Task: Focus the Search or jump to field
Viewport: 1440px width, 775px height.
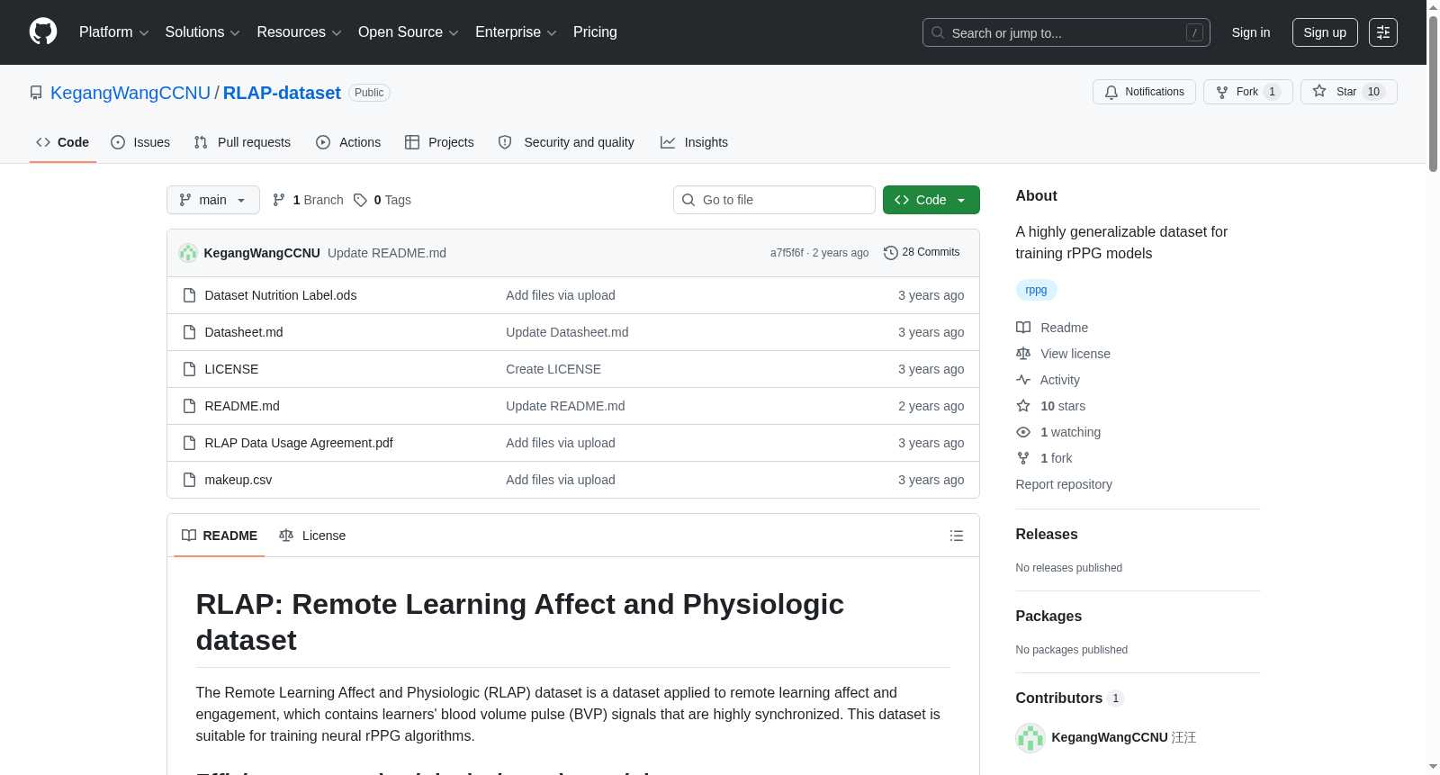Action: (1066, 32)
